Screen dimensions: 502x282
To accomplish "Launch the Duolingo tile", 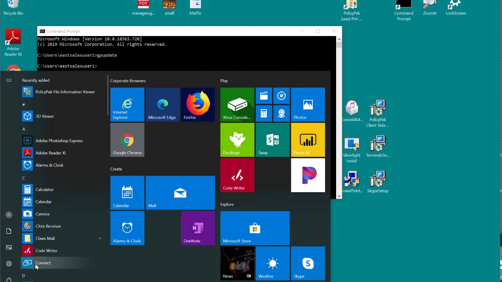I will [x=237, y=140].
